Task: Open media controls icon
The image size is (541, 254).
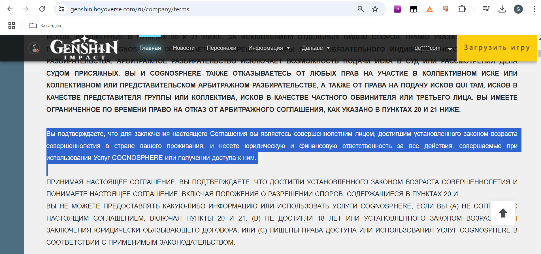Action: [x=486, y=9]
